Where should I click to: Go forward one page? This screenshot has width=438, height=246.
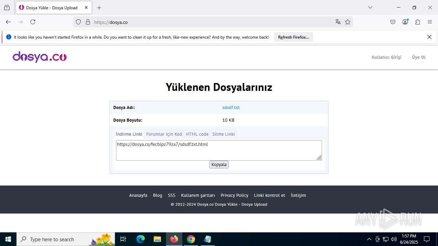21,22
